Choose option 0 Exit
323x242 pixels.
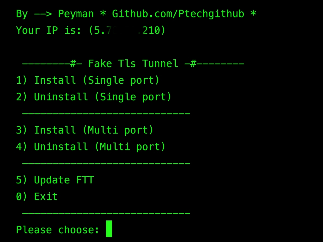pyautogui.click(x=37, y=196)
